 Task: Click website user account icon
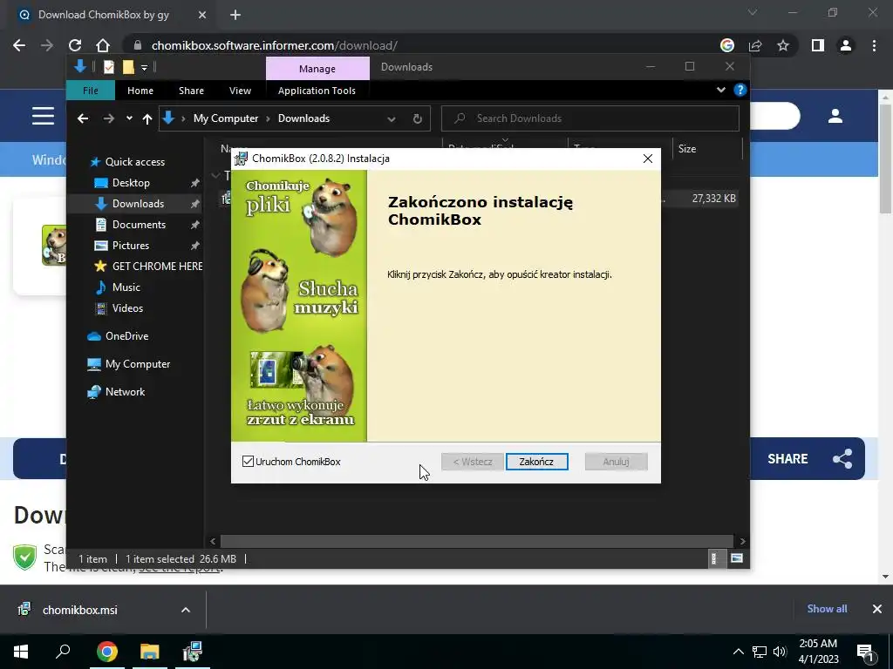(x=835, y=116)
